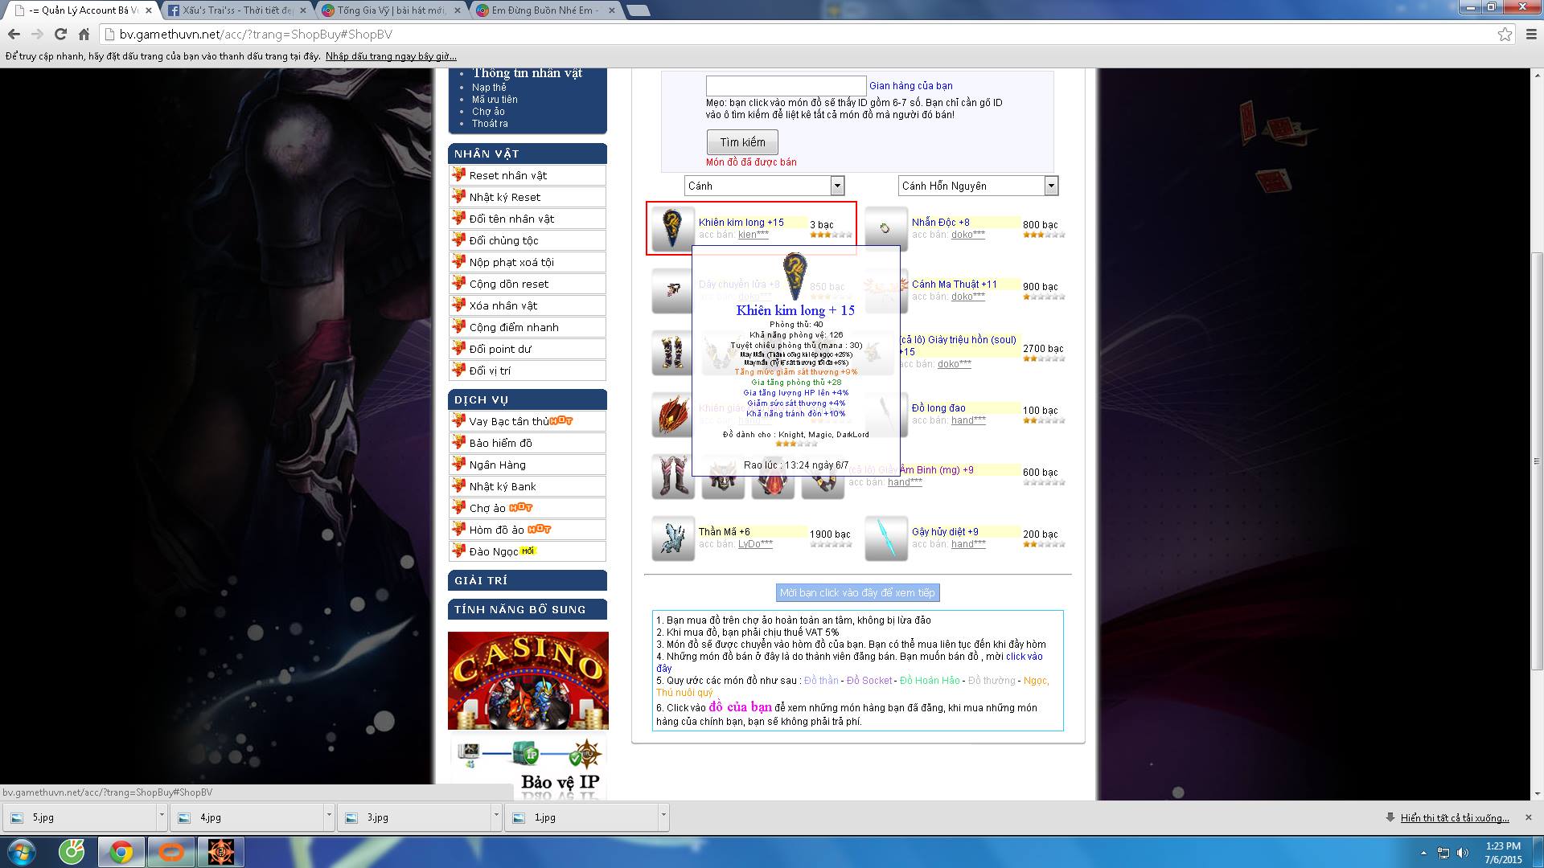1544x868 pixels.
Task: Click the volume speaker tray icon
Action: (x=1463, y=853)
